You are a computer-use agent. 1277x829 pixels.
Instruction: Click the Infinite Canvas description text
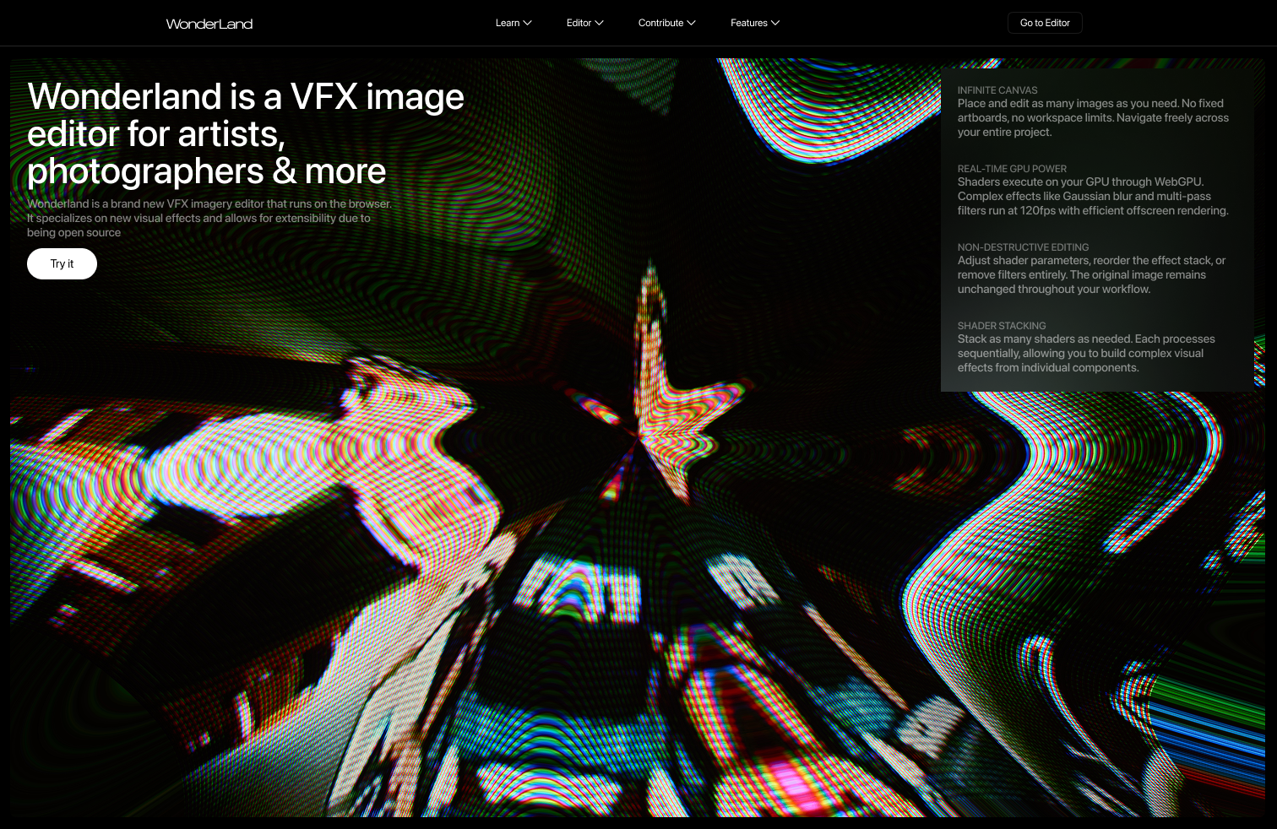coord(1092,118)
